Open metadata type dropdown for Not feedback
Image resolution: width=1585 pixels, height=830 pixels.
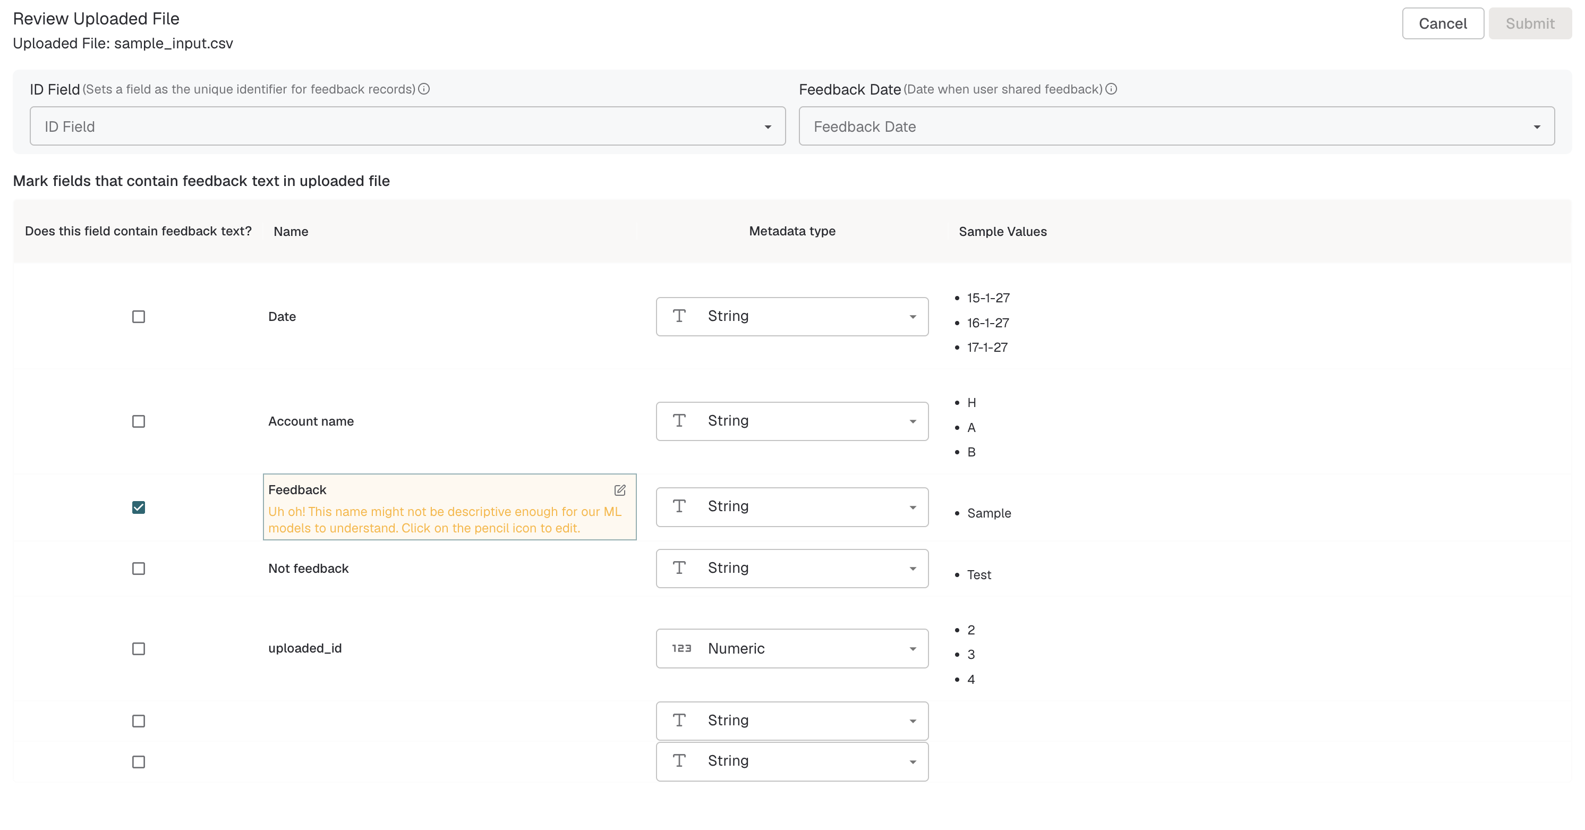tap(793, 569)
